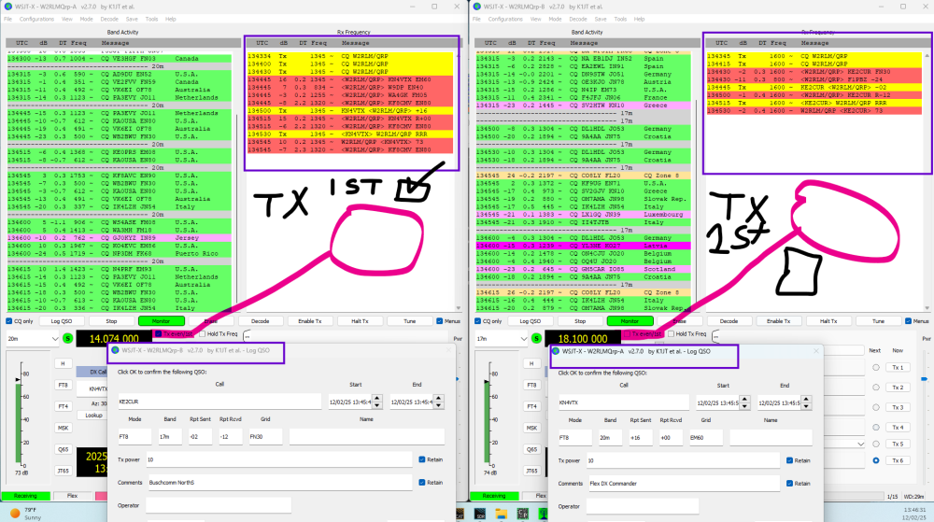Open Decode menu in left window
Image resolution: width=934 pixels, height=522 pixels.
coord(109,19)
